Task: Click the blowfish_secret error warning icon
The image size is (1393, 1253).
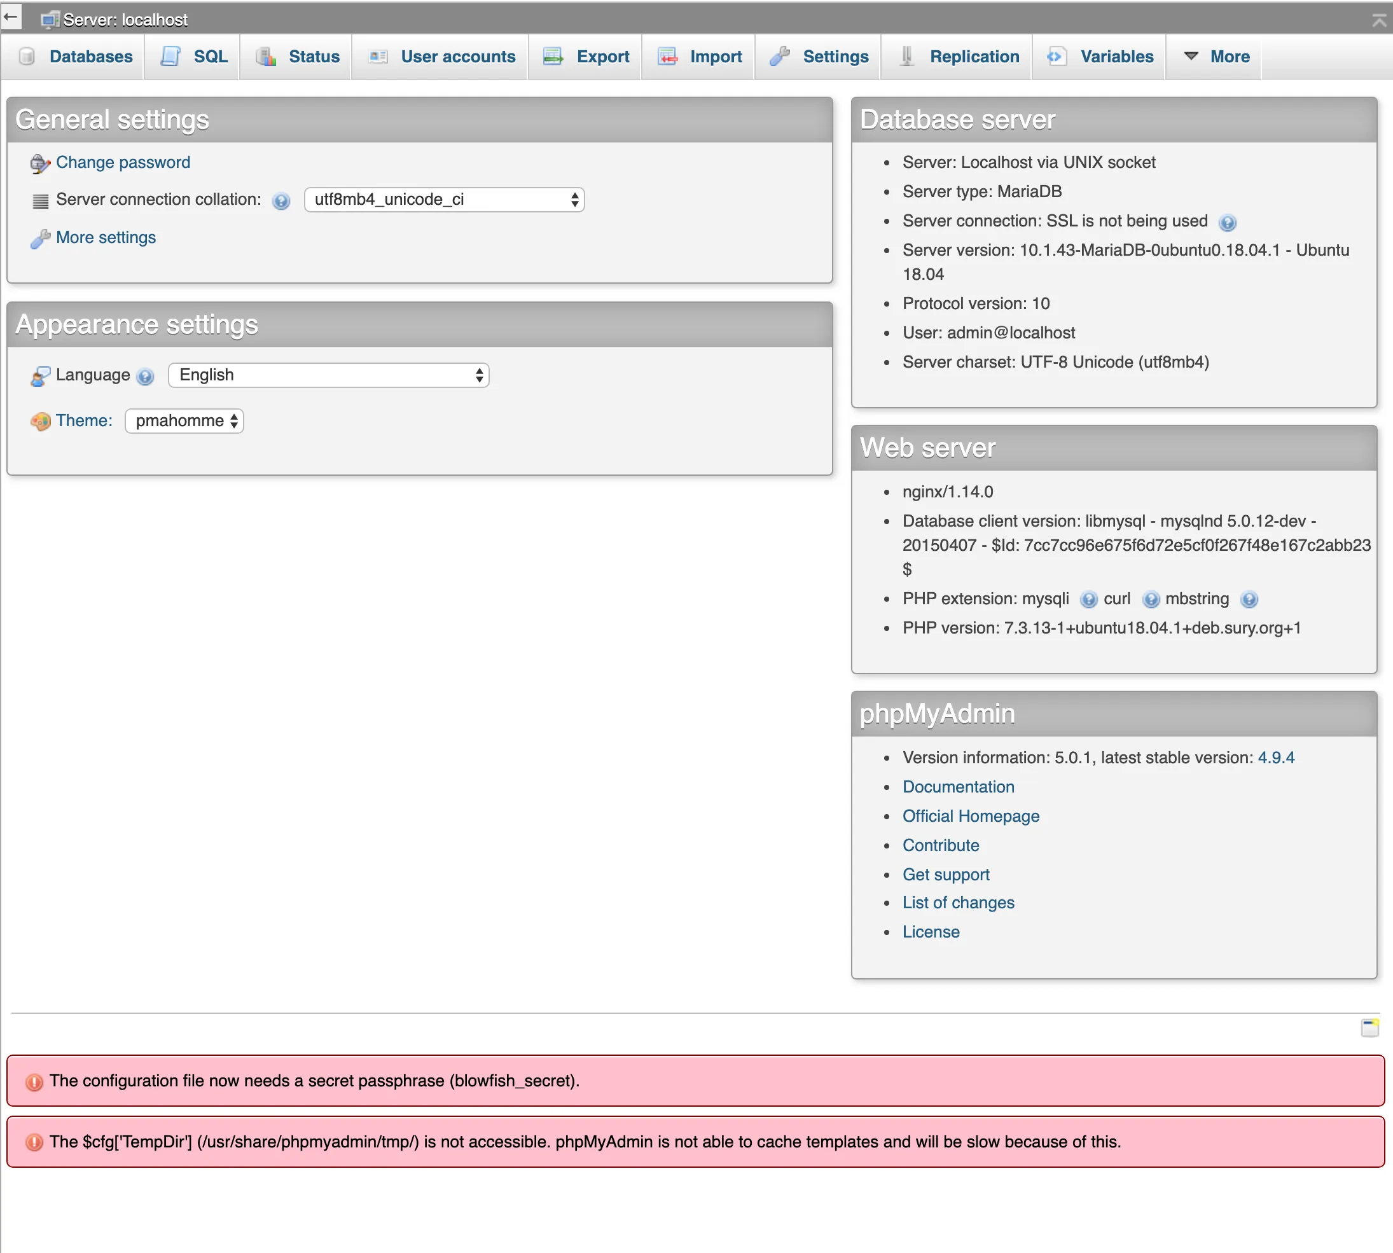Action: coord(34,1083)
